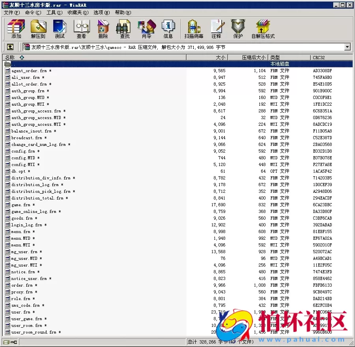This screenshot has height=347, width=355.
Task: Start 扫描病毒 (Virus Scan) tool
Action: coord(194,29)
